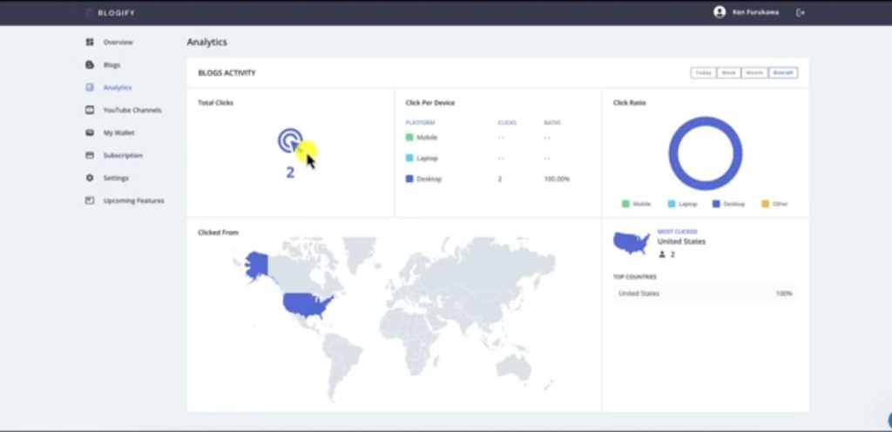Switch activity filter to Week
This screenshot has width=892, height=432.
coord(728,73)
